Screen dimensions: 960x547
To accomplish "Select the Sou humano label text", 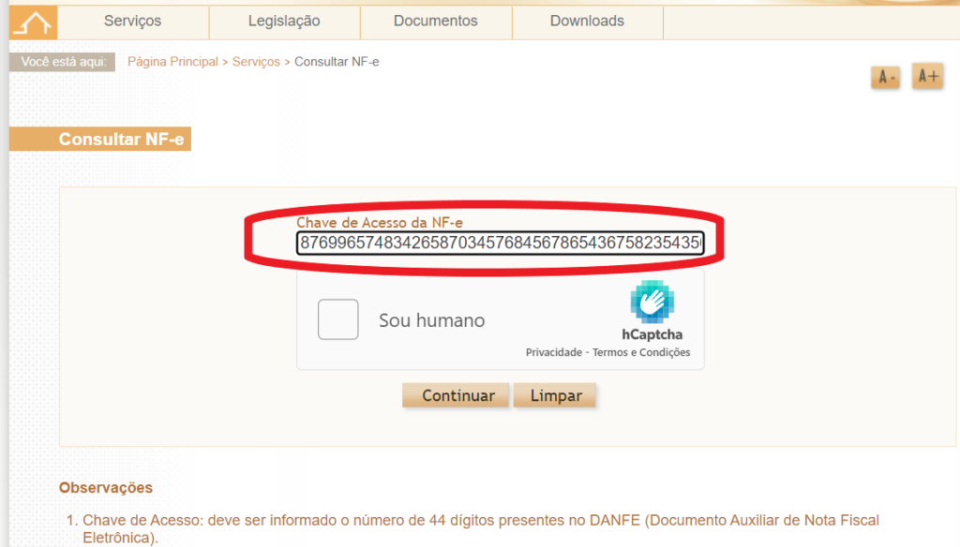I will pyautogui.click(x=431, y=320).
